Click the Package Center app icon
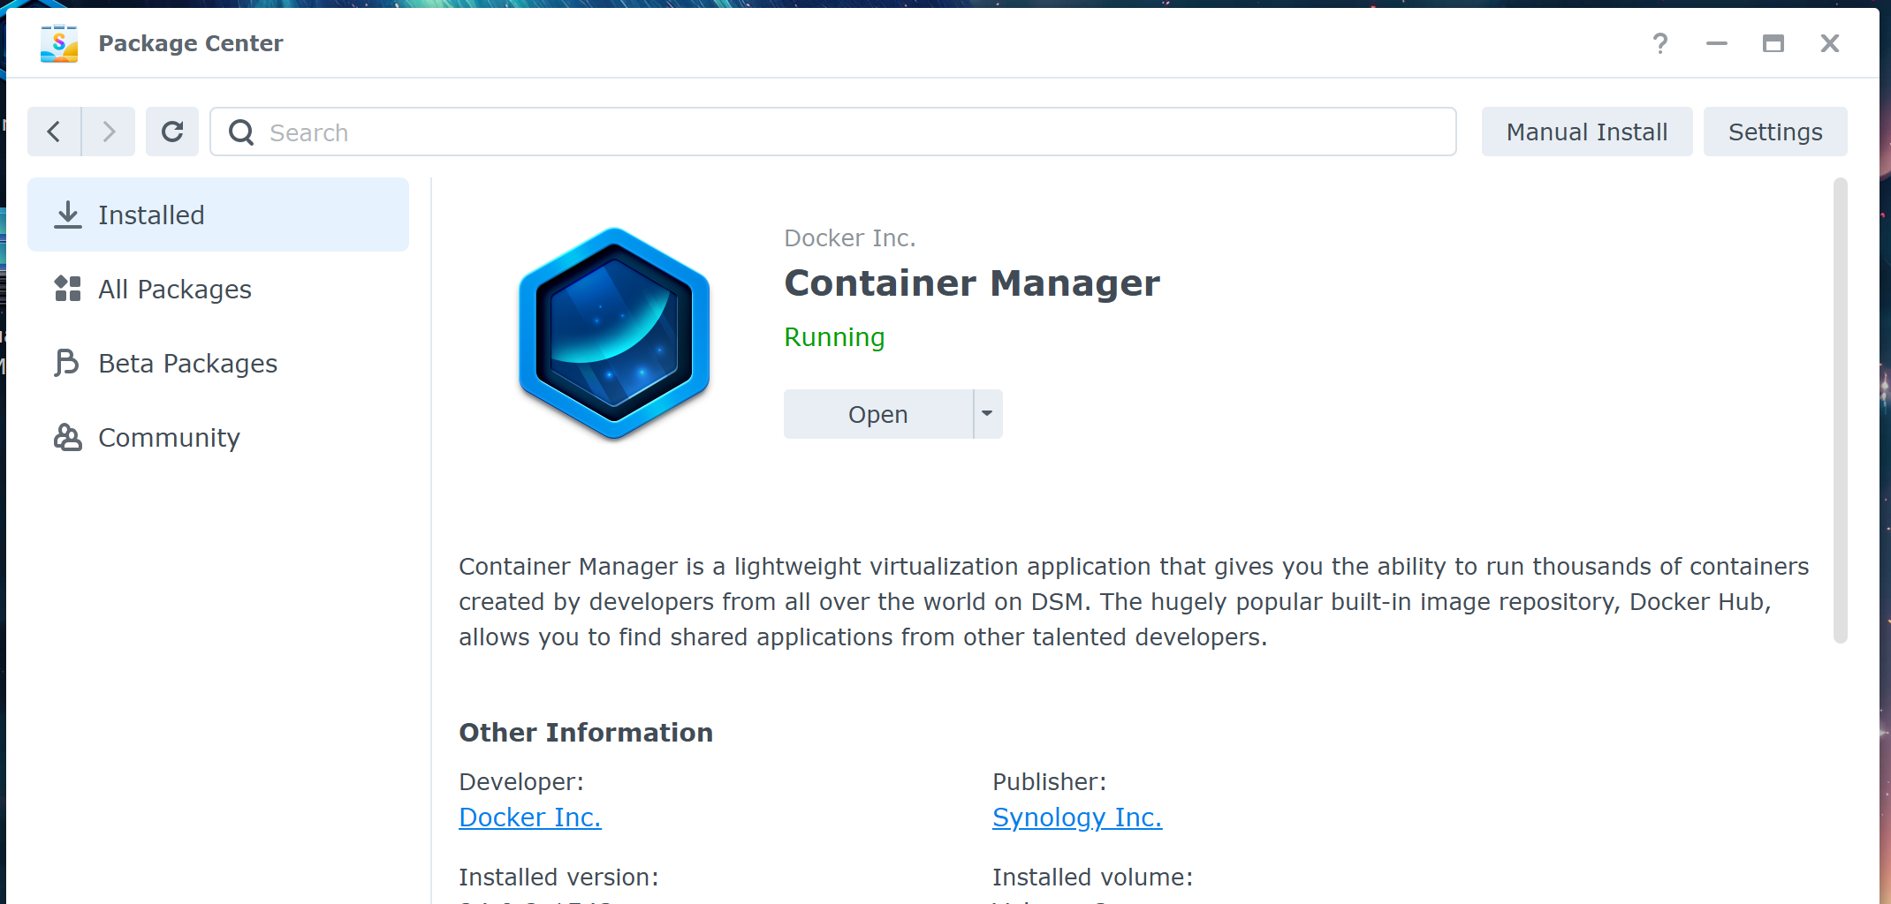The height and width of the screenshot is (904, 1891). point(59,43)
